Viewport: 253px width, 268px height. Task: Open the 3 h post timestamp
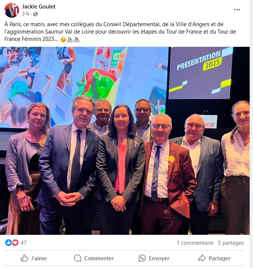[x=25, y=14]
